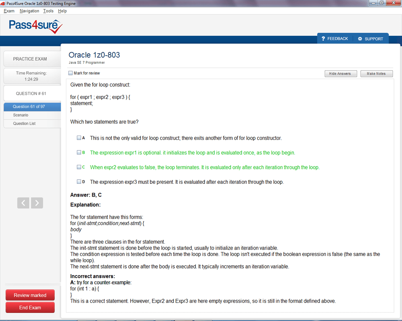The height and width of the screenshot is (321, 402).
Task: Click the PRACTICE EXAM panel
Action: [32, 59]
